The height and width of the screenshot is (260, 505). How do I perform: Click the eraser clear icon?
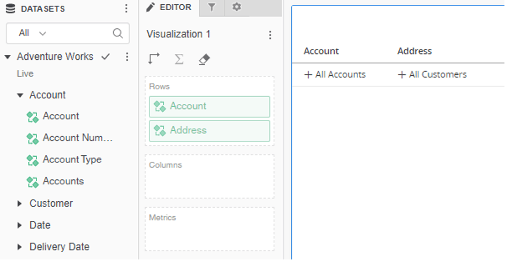203,59
